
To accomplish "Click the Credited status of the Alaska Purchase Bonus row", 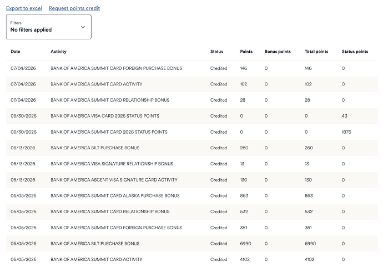I will tap(219, 196).
